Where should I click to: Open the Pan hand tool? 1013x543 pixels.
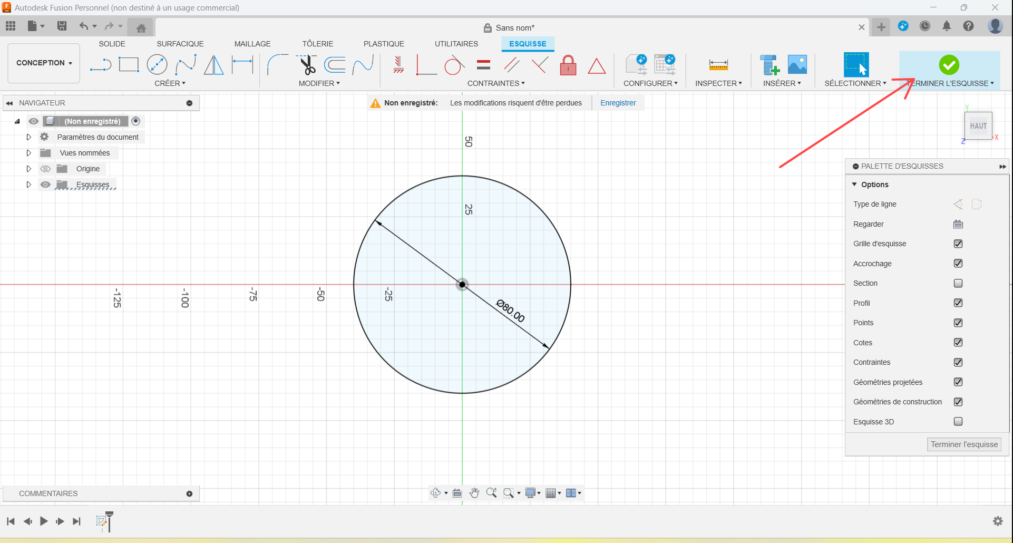click(474, 493)
